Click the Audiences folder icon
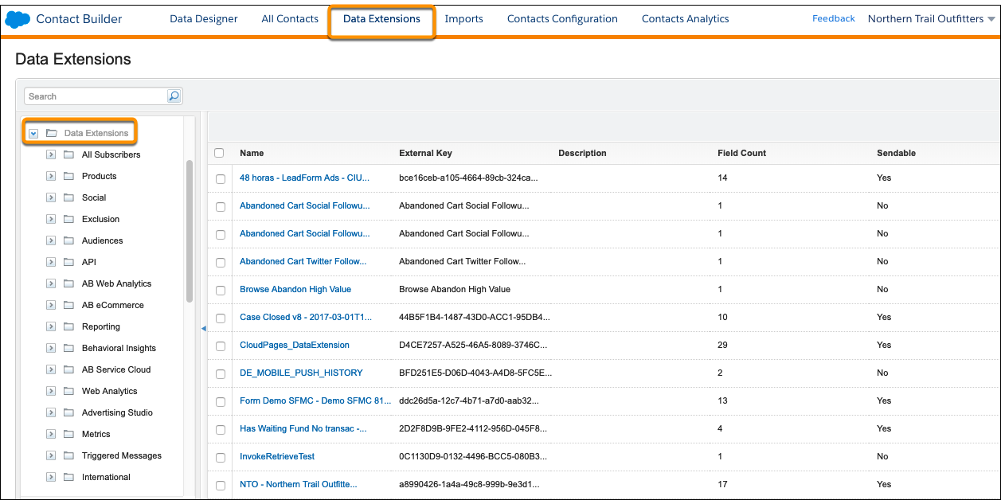The image size is (1001, 500). click(68, 240)
